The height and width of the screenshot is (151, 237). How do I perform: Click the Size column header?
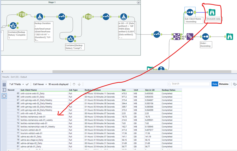[x=127, y=90]
